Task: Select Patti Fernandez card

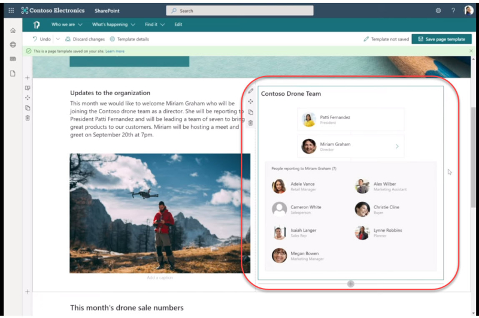Action: pyautogui.click(x=351, y=119)
